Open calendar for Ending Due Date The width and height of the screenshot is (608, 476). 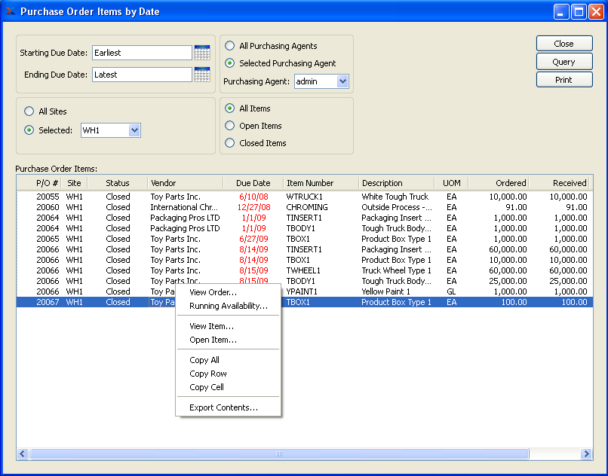pyautogui.click(x=202, y=75)
